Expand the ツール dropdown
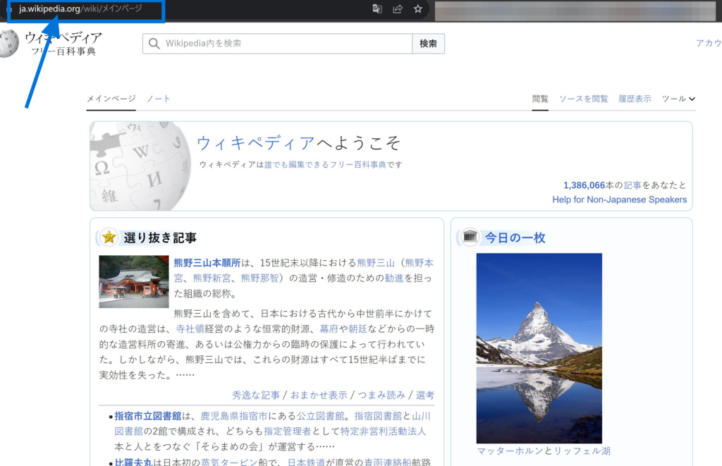 (678, 99)
